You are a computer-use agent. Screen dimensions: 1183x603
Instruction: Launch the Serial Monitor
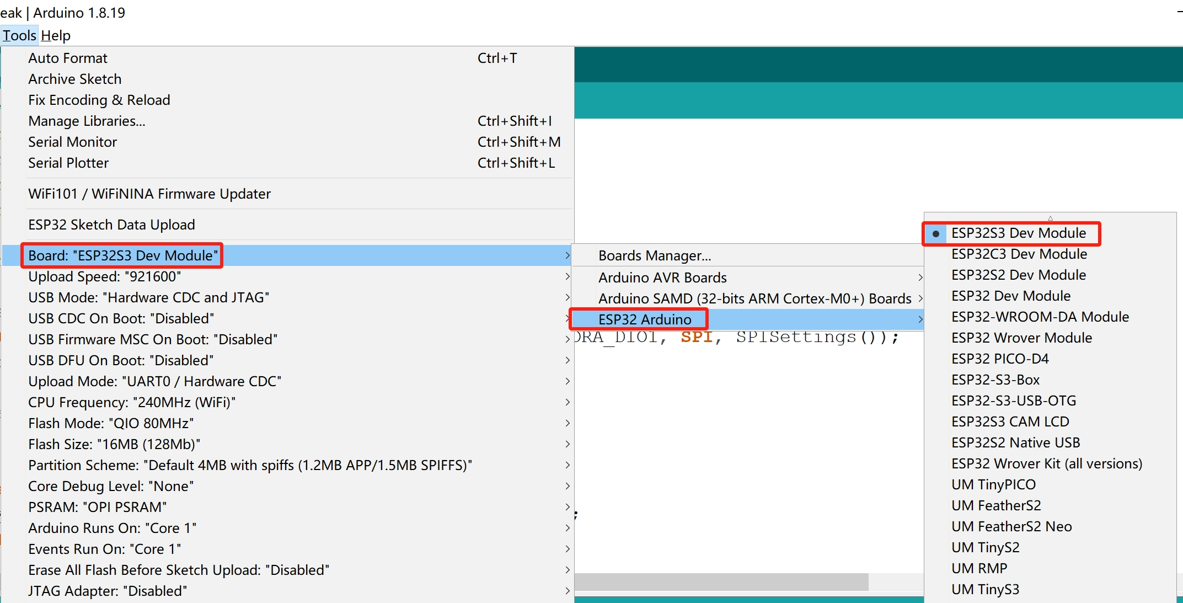coord(287,142)
